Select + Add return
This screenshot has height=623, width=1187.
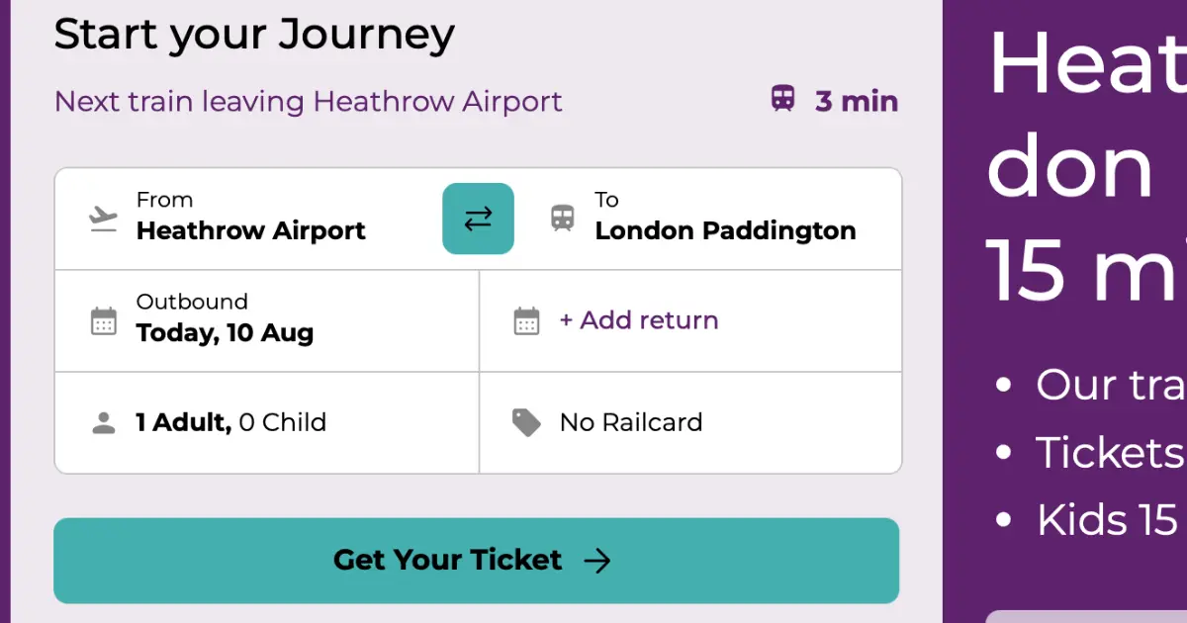coord(639,320)
